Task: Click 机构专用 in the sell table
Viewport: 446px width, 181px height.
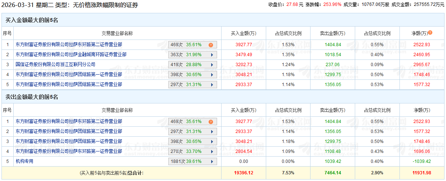Action: click(x=24, y=161)
